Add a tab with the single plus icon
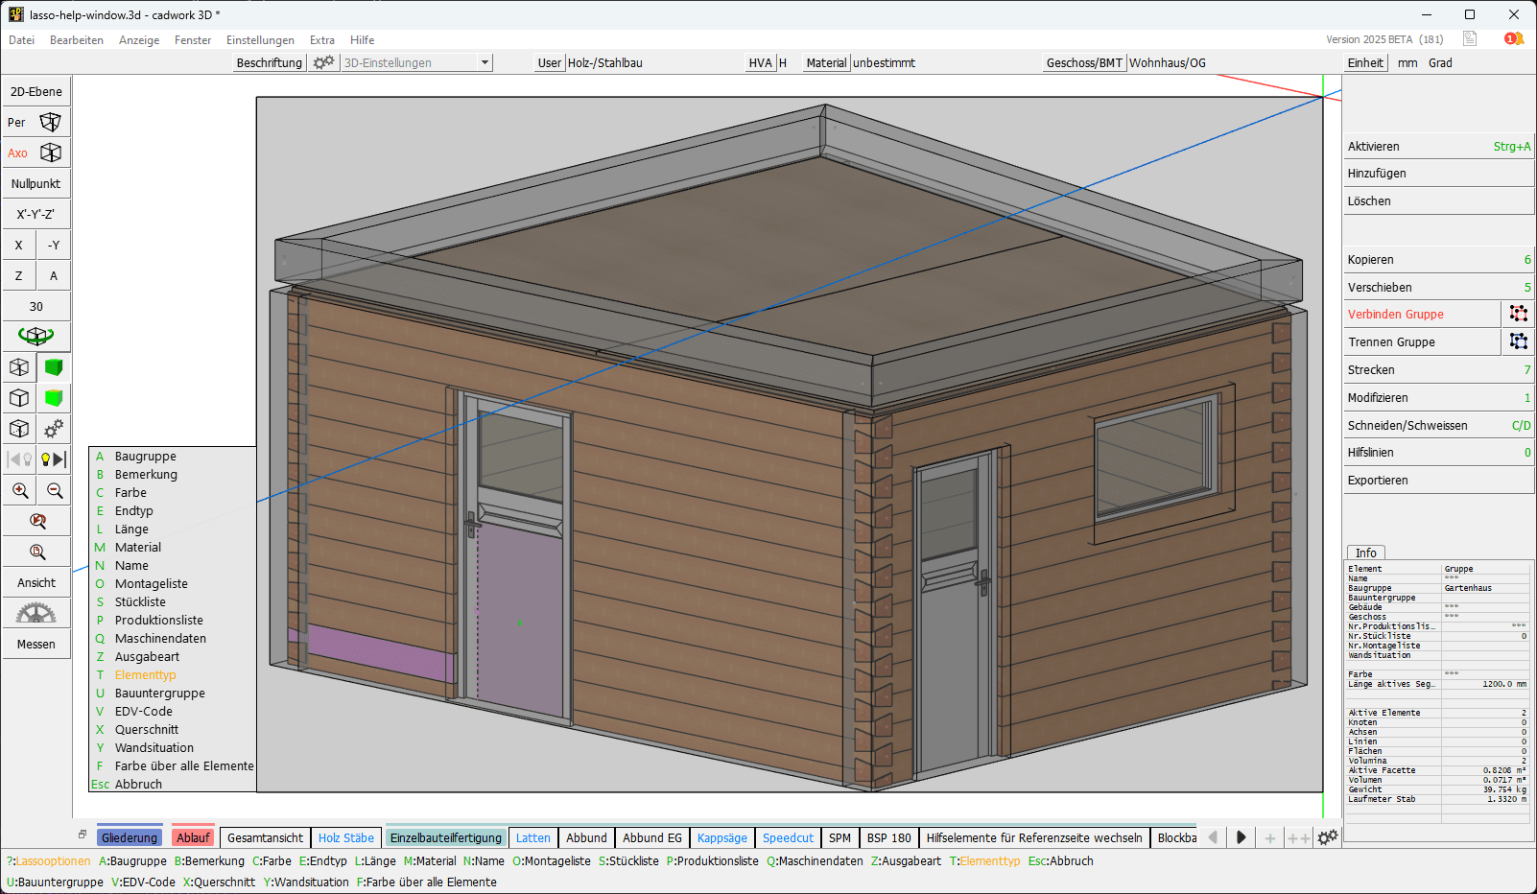 [1269, 838]
